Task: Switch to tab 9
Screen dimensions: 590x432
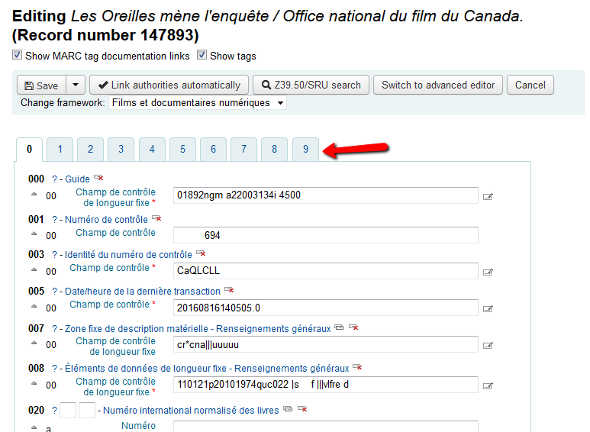Action: coord(305,150)
